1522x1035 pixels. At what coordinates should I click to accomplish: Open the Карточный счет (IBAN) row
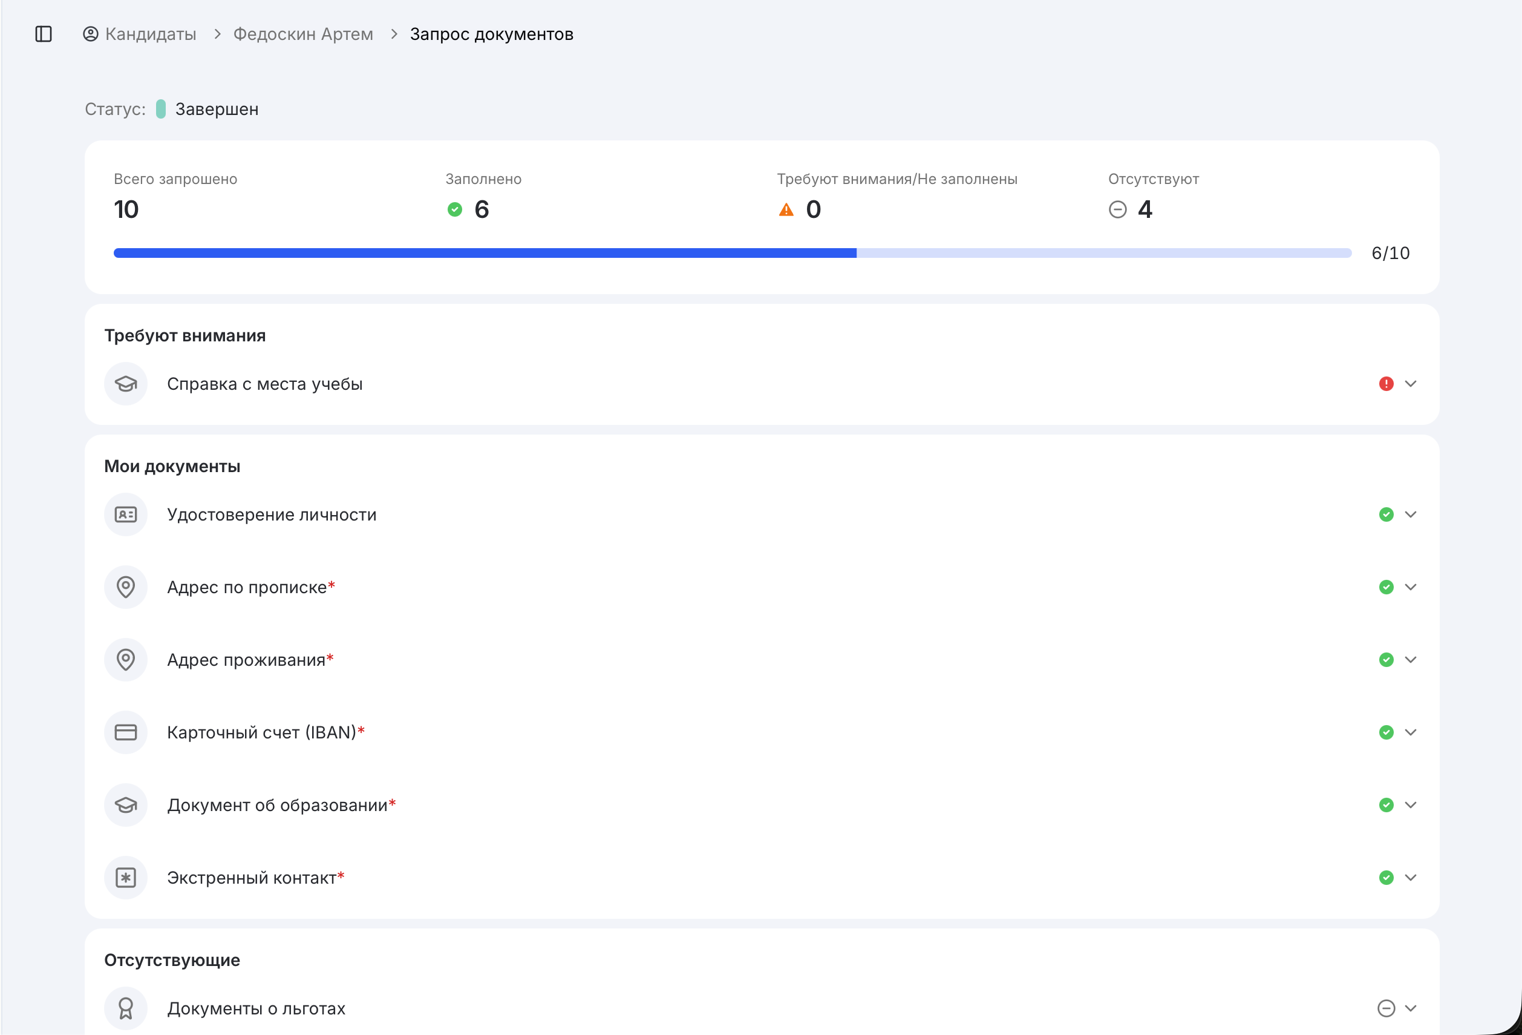[x=762, y=732]
